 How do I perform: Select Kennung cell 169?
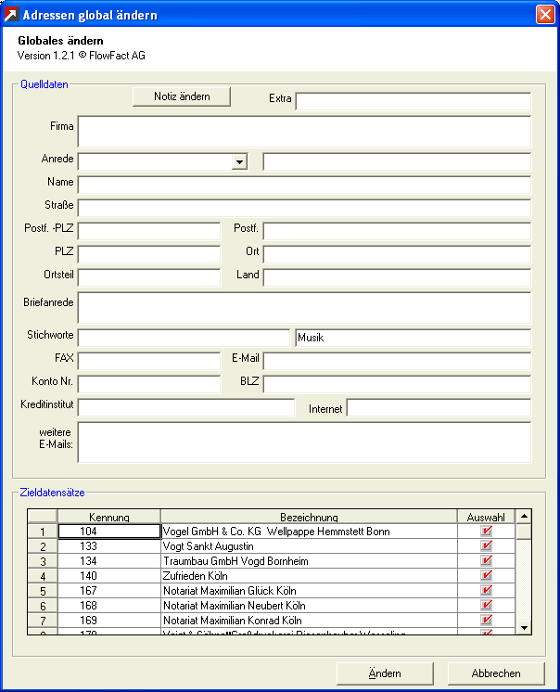[108, 620]
